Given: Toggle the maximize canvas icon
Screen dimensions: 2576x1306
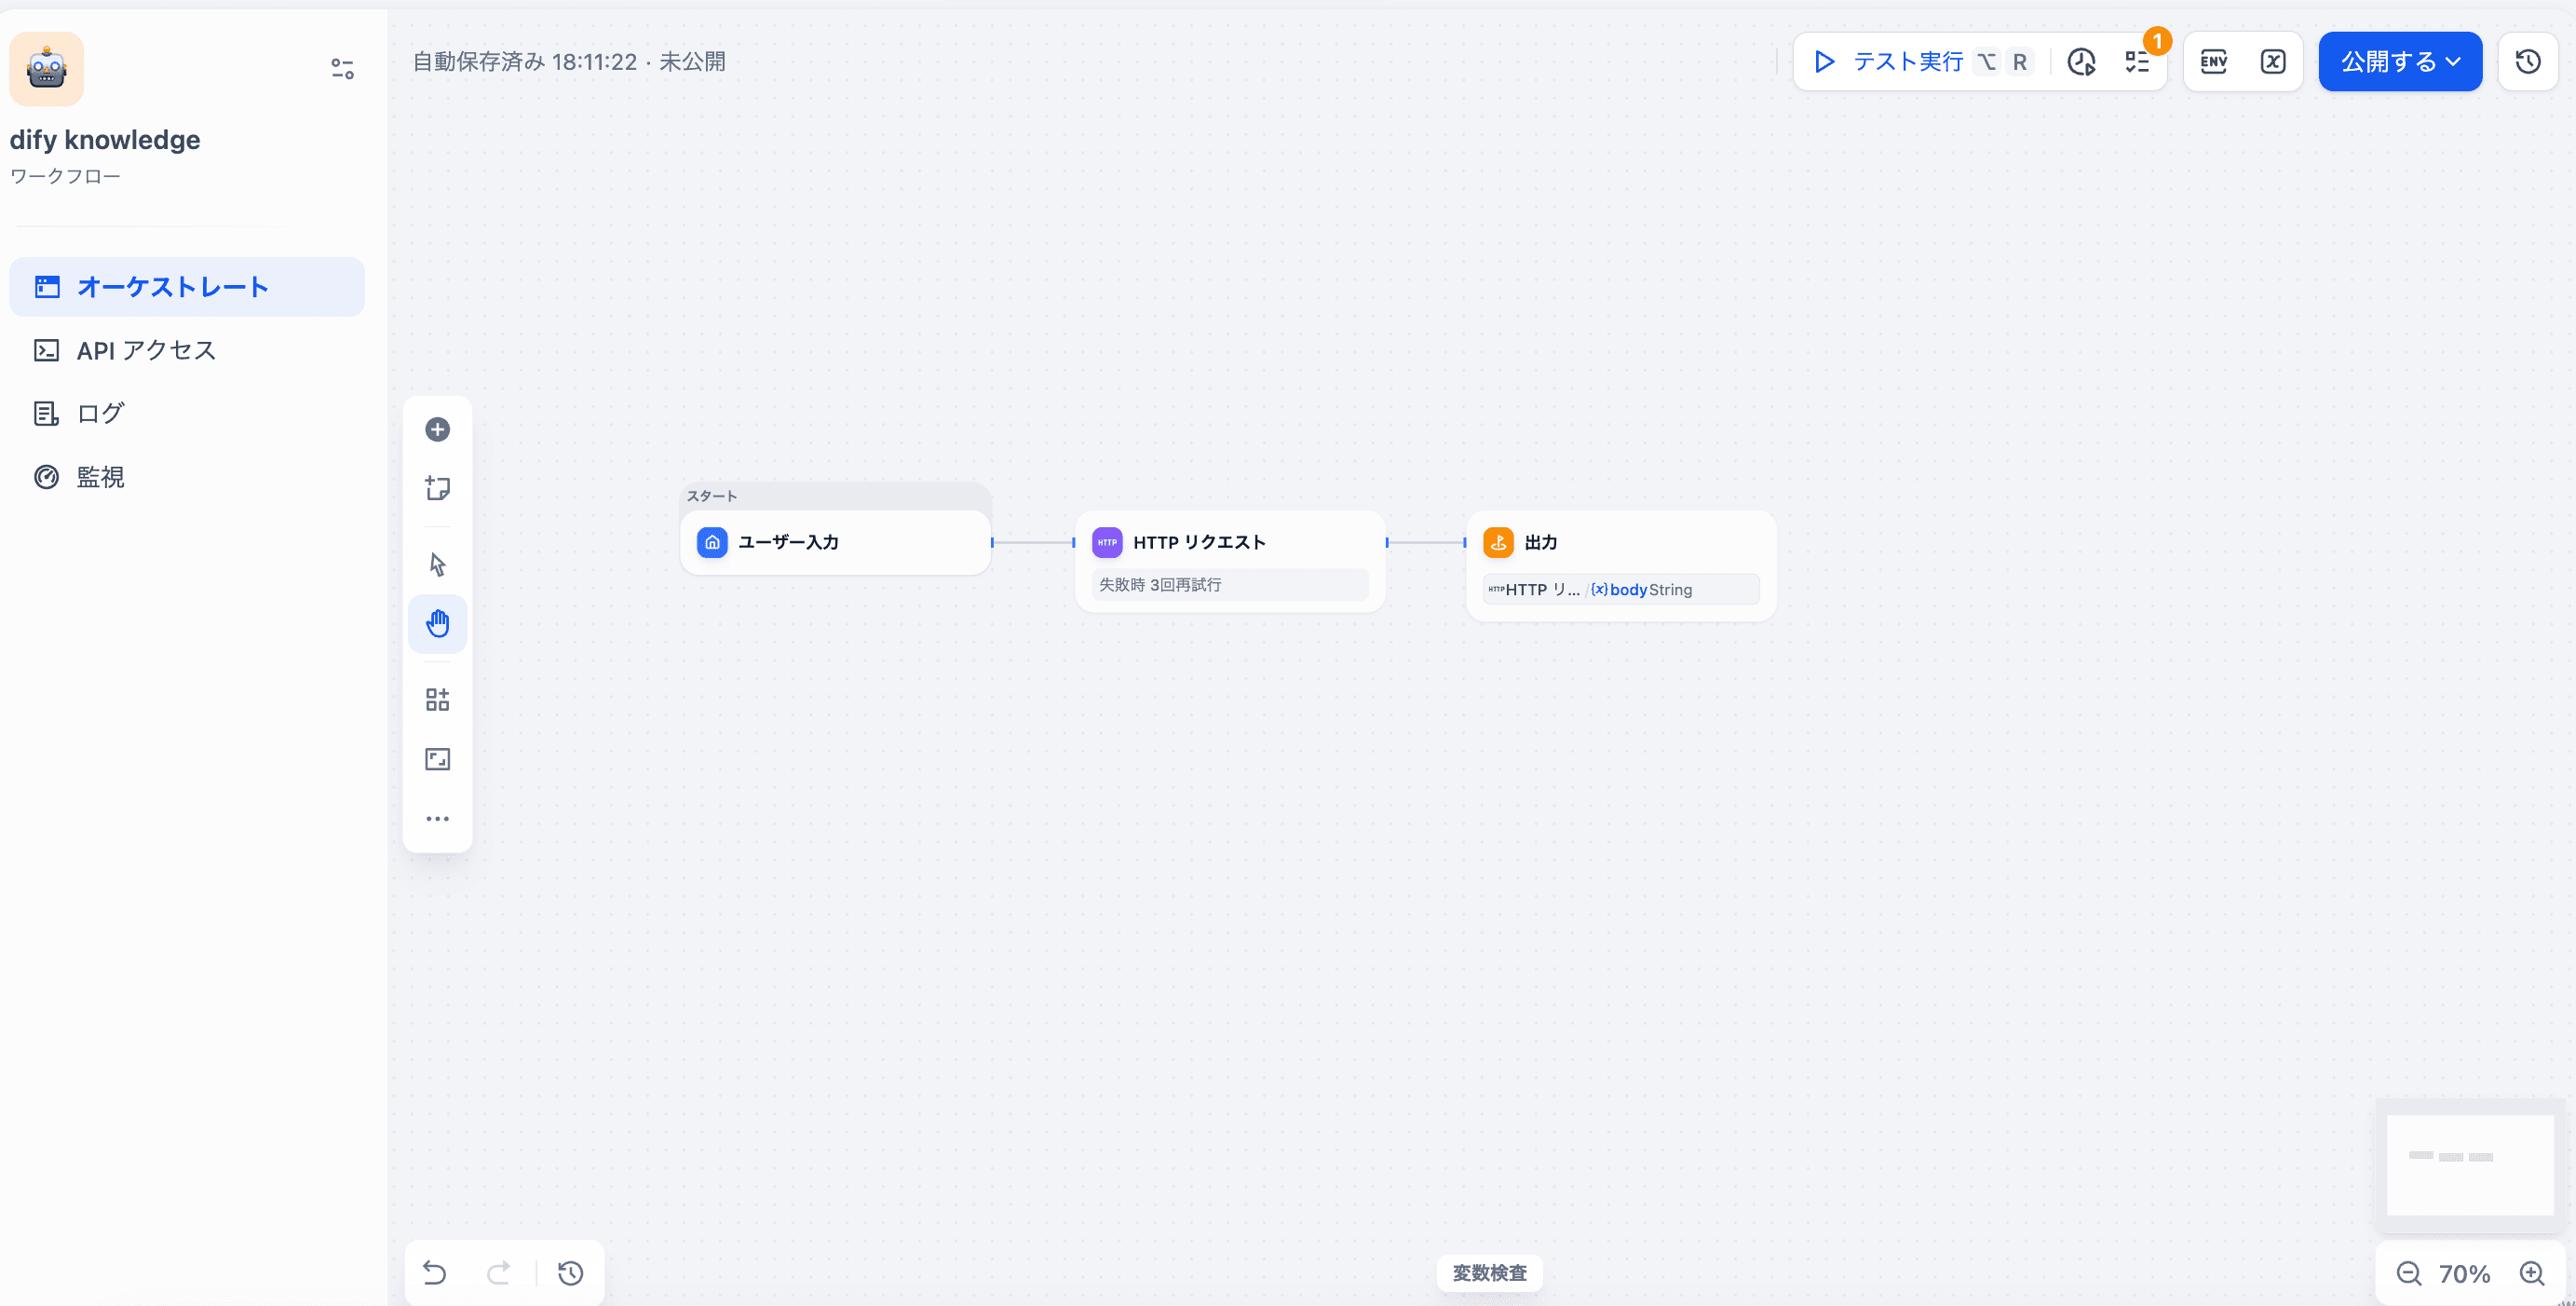Looking at the screenshot, I should click(x=437, y=759).
